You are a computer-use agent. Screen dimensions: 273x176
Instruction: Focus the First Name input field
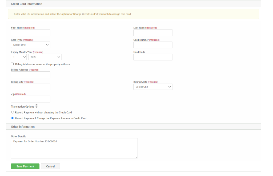click(x=31, y=33)
